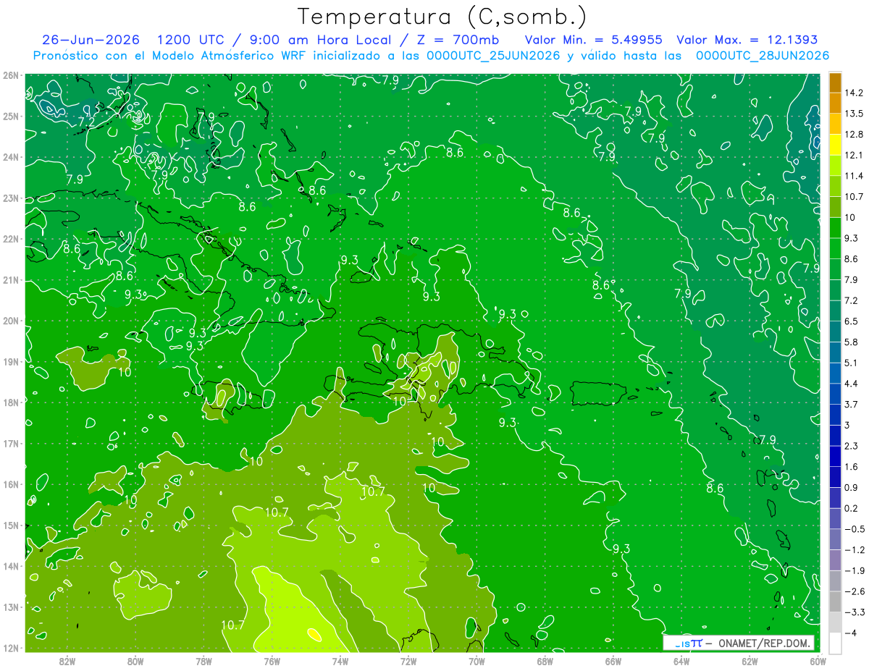This screenshot has height=671, width=869.
Task: Click the '20N' latitude axis label
Action: (x=10, y=321)
